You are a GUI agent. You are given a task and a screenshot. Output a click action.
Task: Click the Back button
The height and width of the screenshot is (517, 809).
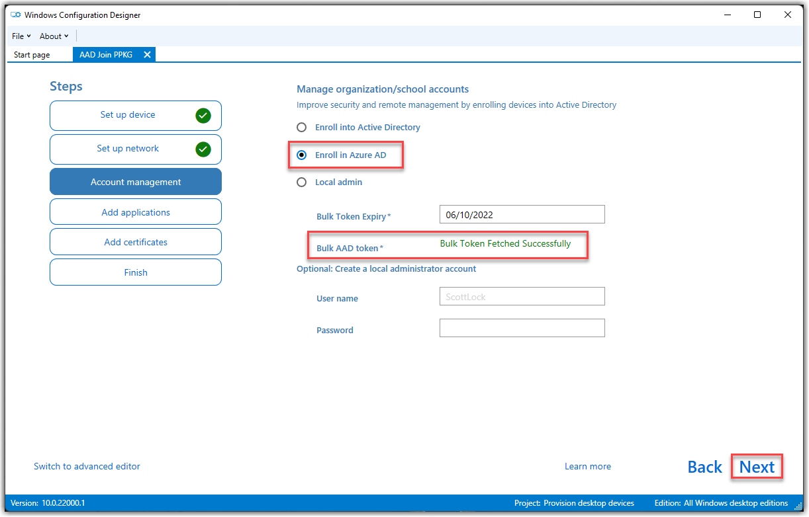pos(704,467)
